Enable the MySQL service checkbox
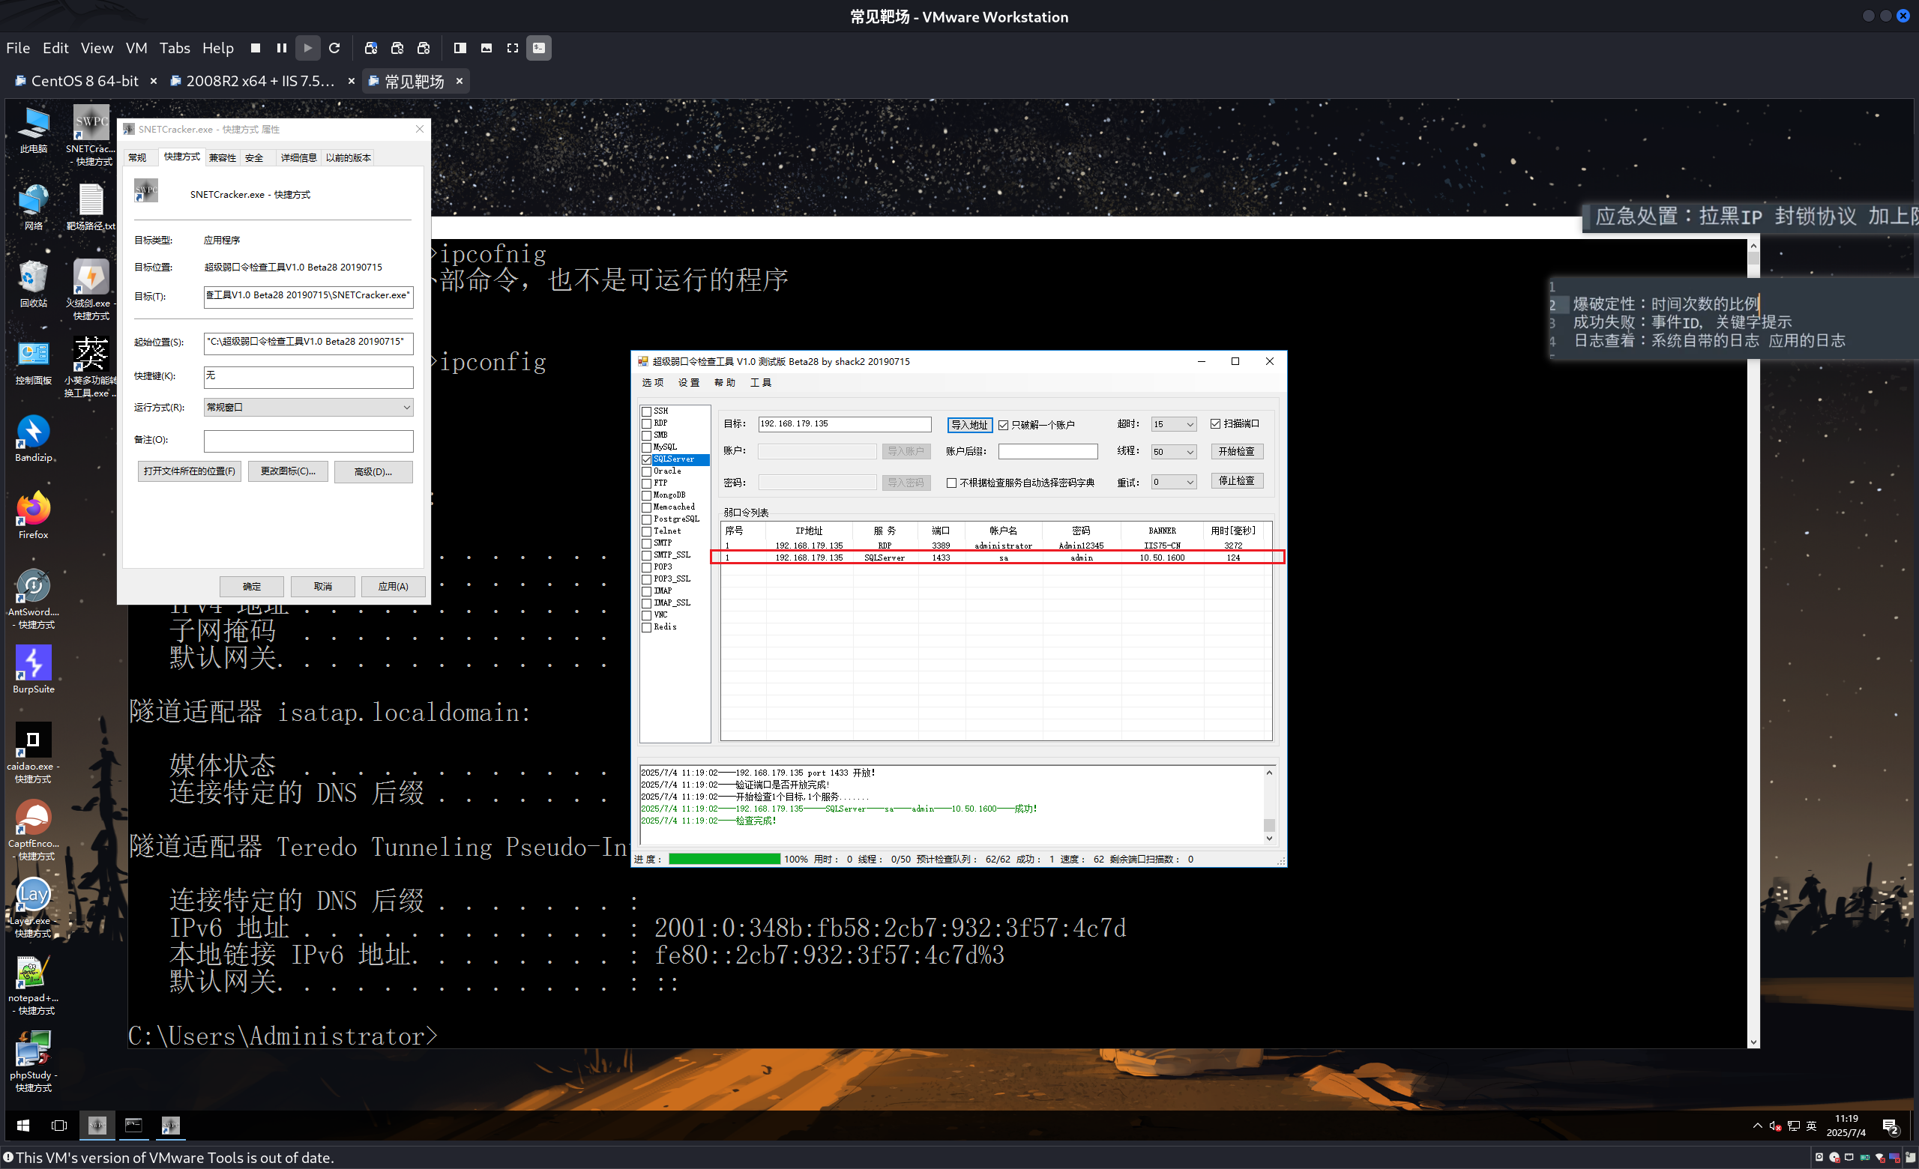1919x1169 pixels. tap(646, 447)
